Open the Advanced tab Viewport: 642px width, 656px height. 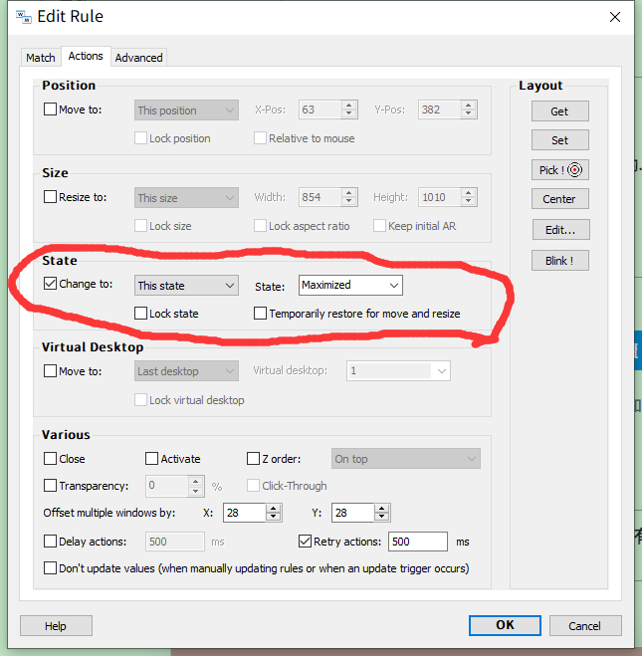click(138, 58)
